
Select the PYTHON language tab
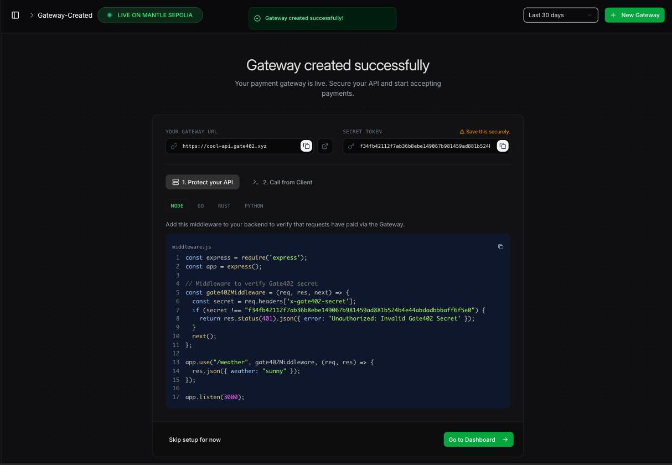click(x=254, y=206)
